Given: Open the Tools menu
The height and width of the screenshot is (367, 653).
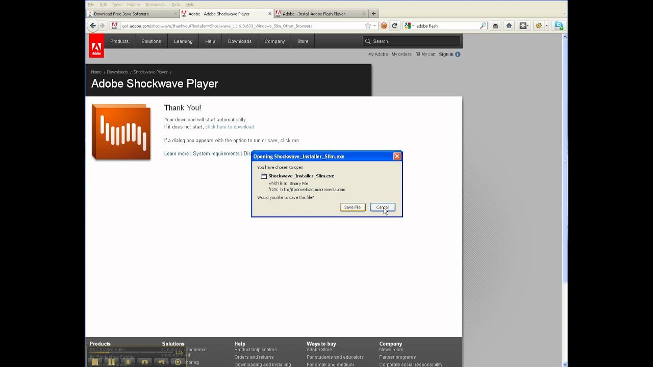Looking at the screenshot, I should [x=176, y=5].
